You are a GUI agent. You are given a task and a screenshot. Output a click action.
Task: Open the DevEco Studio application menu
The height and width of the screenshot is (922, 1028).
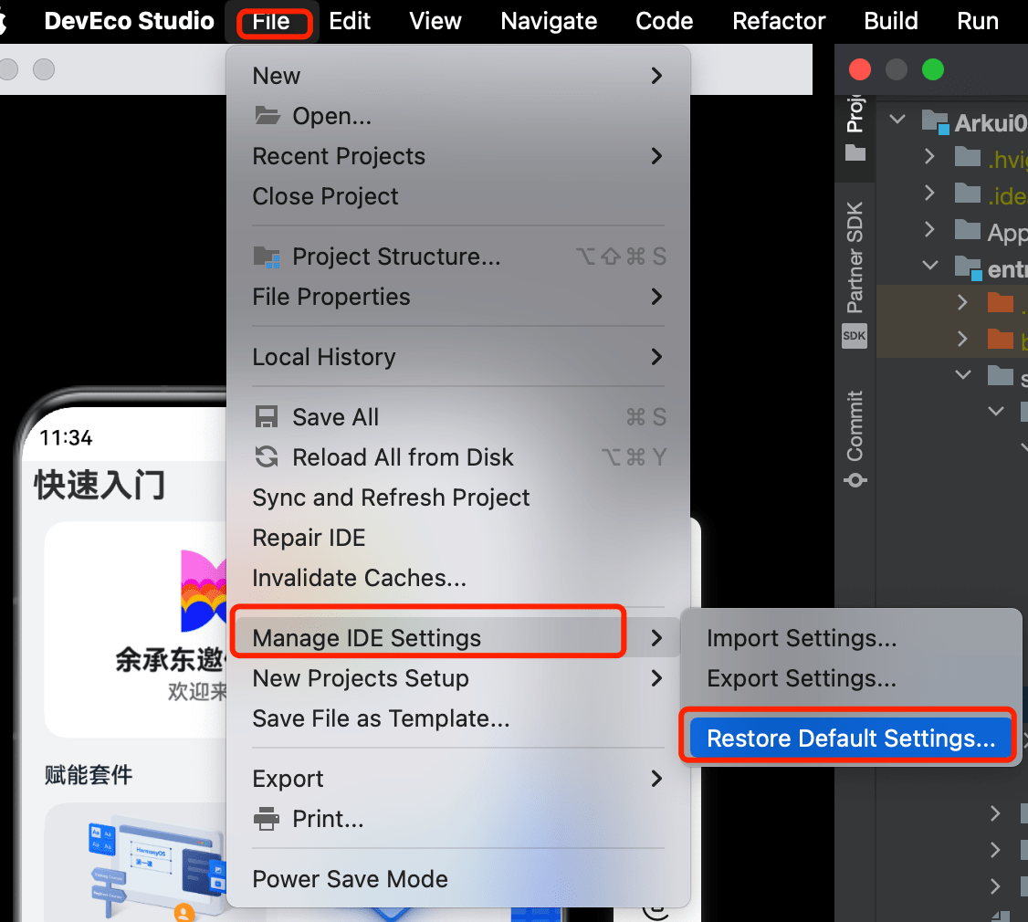coord(129,21)
